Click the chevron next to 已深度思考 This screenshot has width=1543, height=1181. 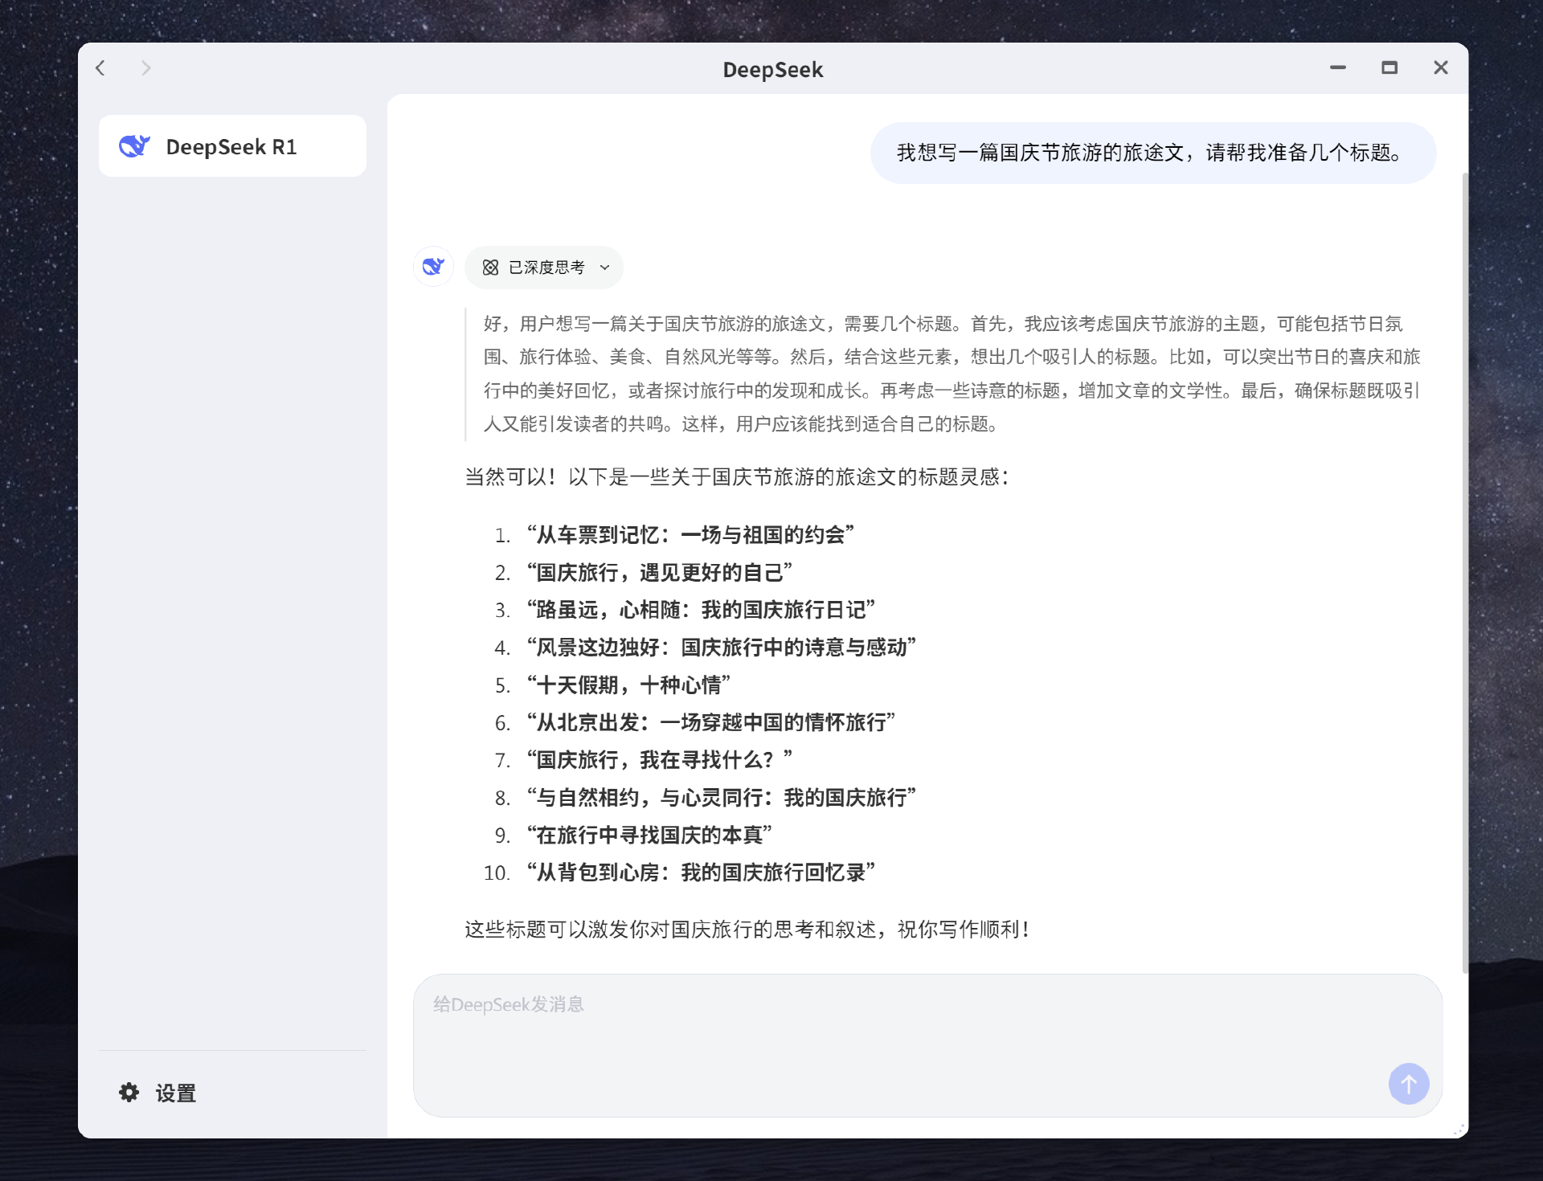[x=605, y=268]
